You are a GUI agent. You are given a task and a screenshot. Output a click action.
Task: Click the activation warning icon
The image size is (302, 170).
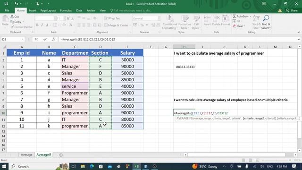point(280,10)
